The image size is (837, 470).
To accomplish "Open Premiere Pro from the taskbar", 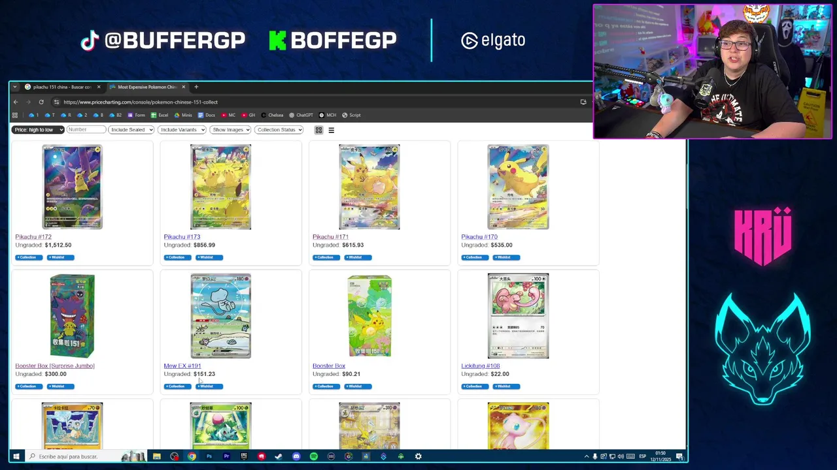I will pyautogui.click(x=226, y=456).
